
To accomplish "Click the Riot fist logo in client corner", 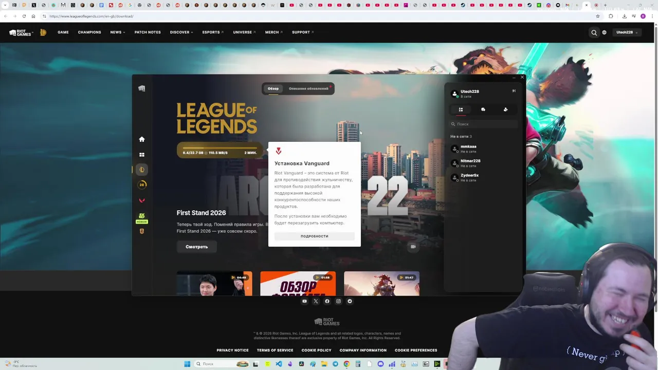I will click(x=142, y=88).
